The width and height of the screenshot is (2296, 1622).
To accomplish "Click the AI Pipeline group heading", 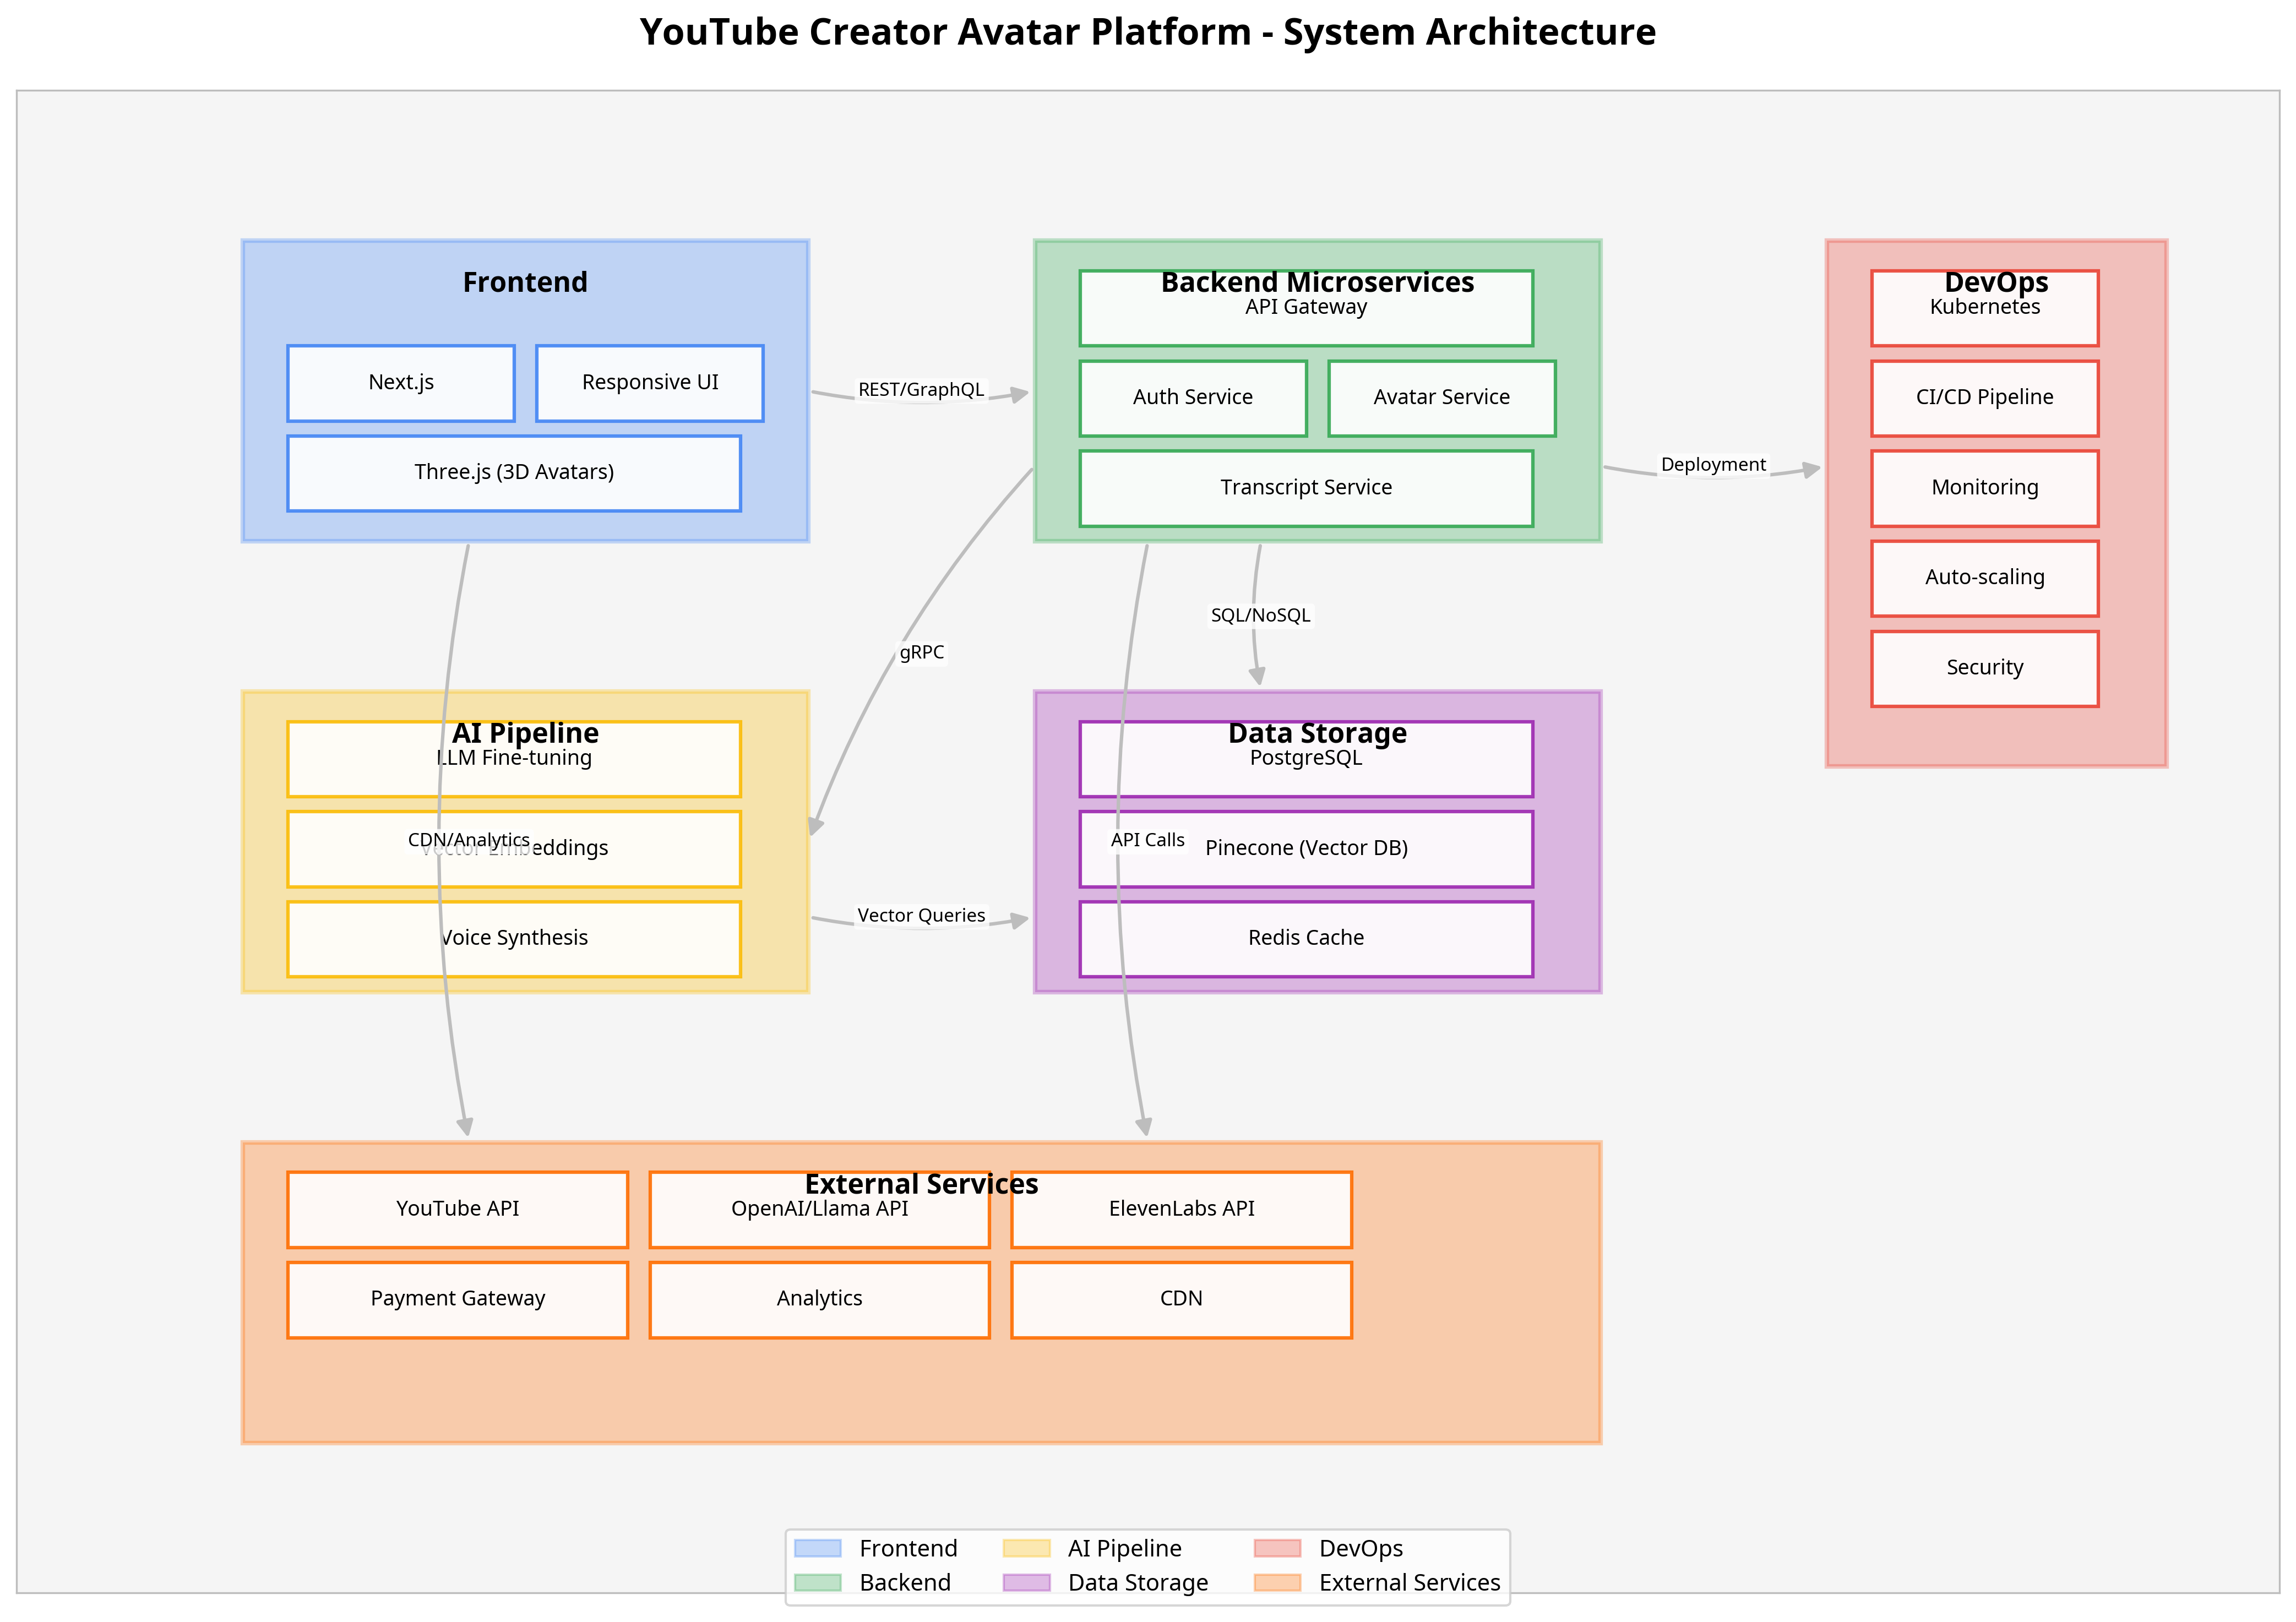I will click(525, 734).
